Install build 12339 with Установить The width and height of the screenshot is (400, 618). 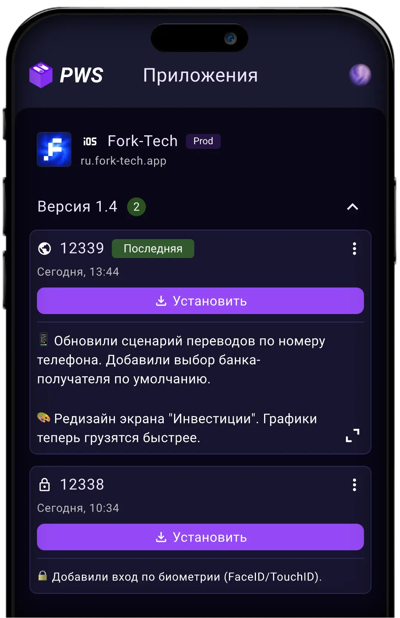(200, 301)
